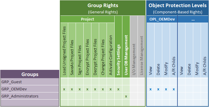Screen dimensions: 209x107
Task: Select the GRP_OEMDev group row
Action: coord(30,89)
